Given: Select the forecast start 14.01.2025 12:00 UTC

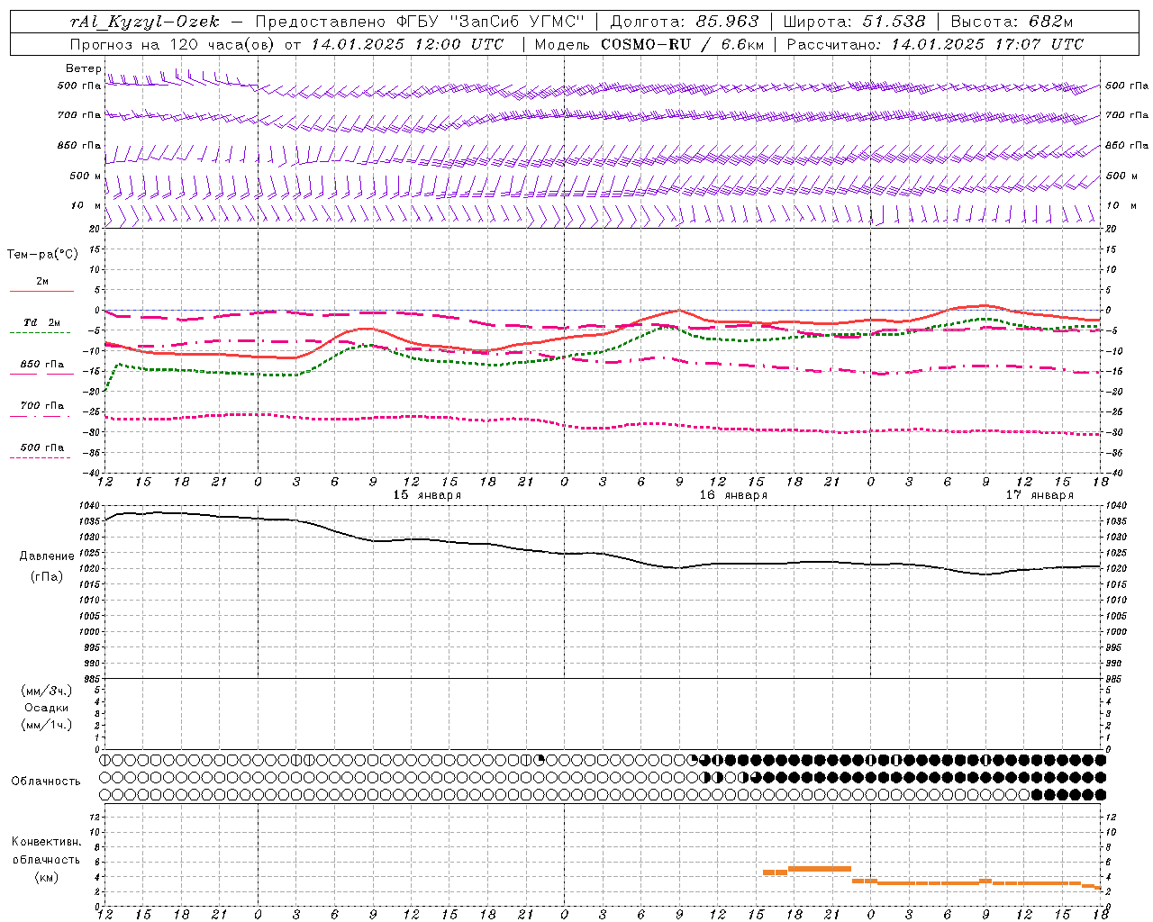Looking at the screenshot, I should [x=407, y=44].
